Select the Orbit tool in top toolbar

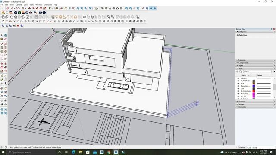click(x=62, y=9)
